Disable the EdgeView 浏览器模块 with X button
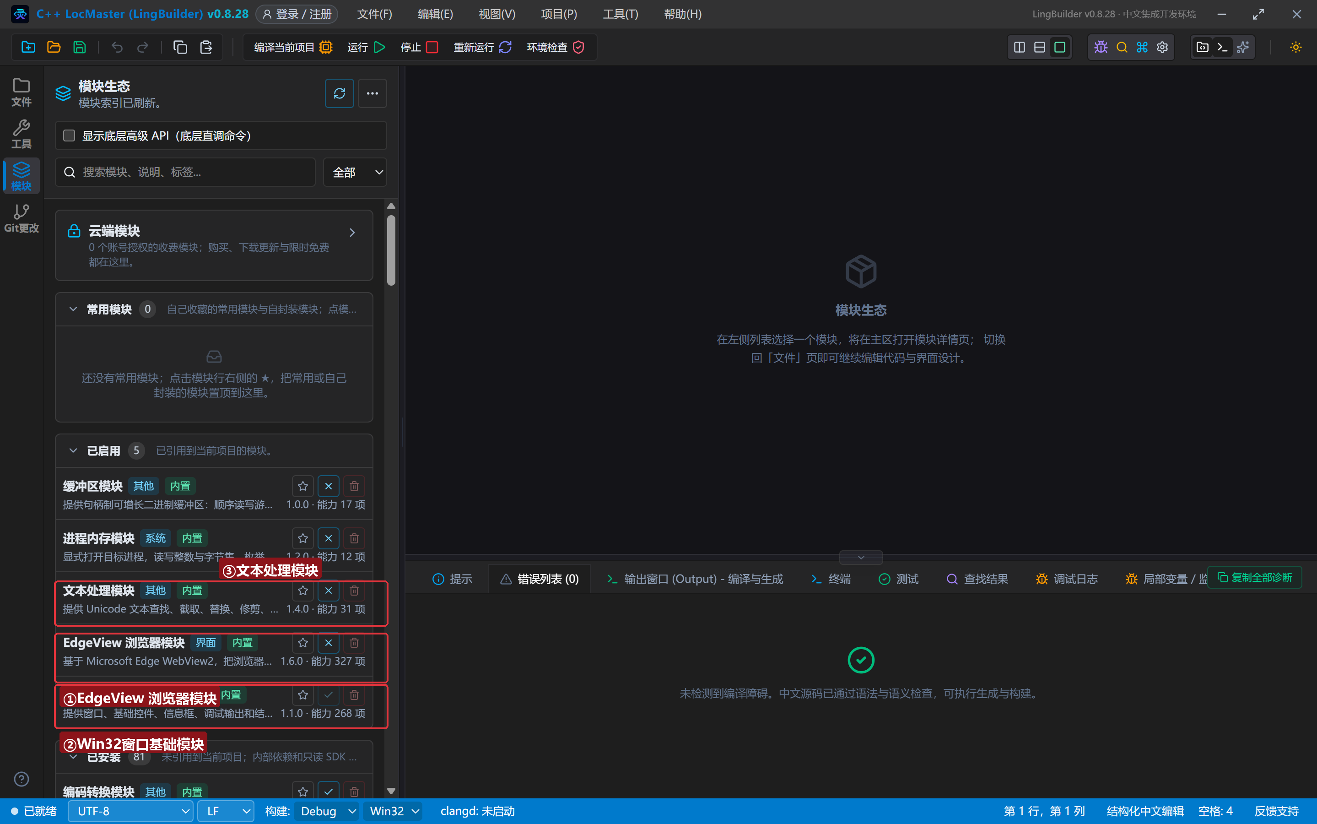This screenshot has height=824, width=1317. point(329,643)
